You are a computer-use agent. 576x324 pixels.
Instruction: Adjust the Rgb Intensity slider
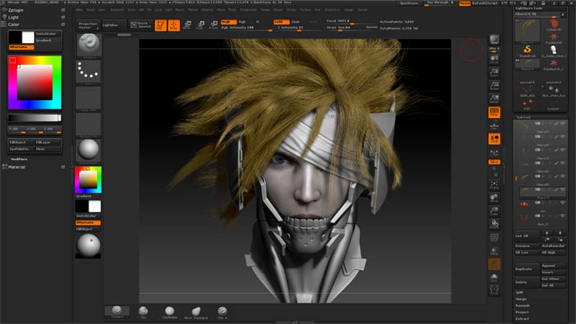(246, 28)
